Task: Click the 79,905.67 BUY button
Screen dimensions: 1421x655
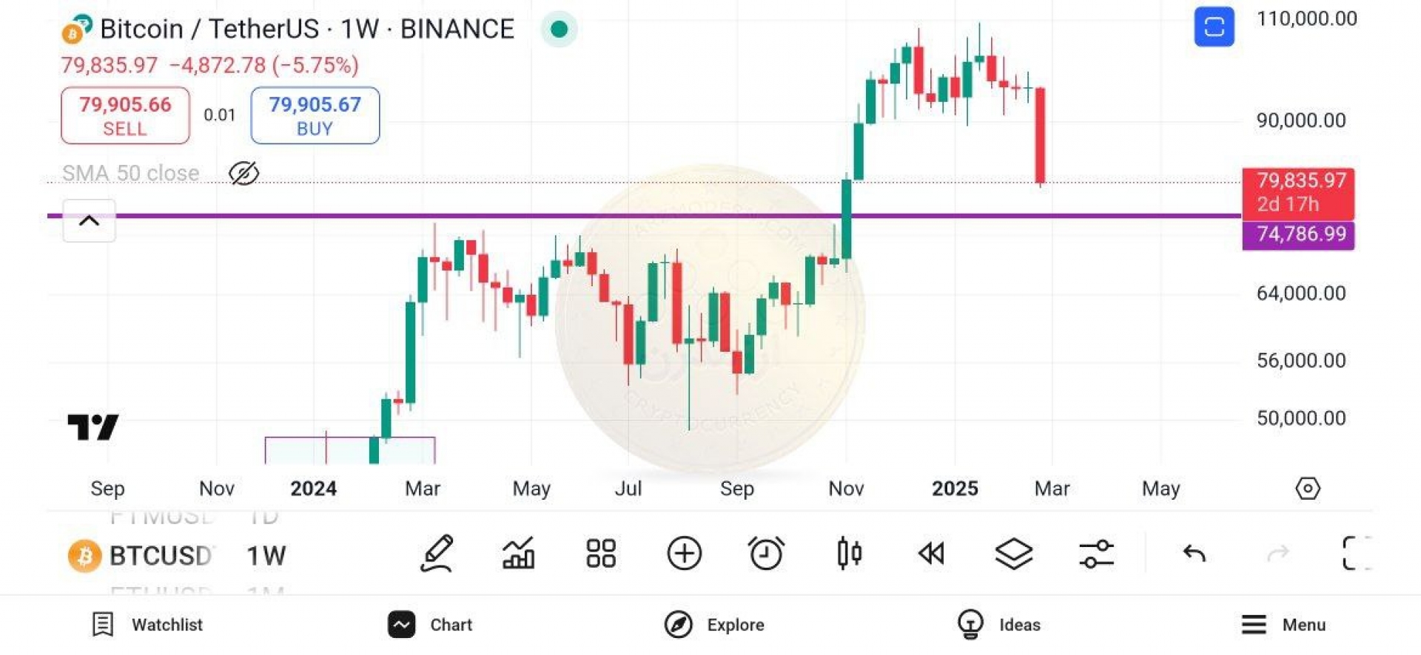Action: coord(315,115)
